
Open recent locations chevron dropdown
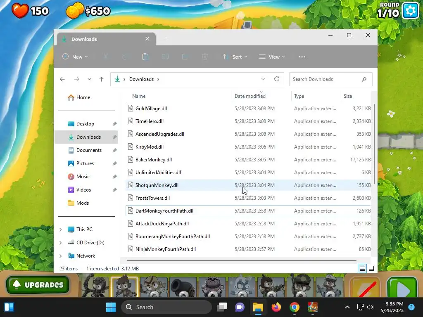(89, 79)
